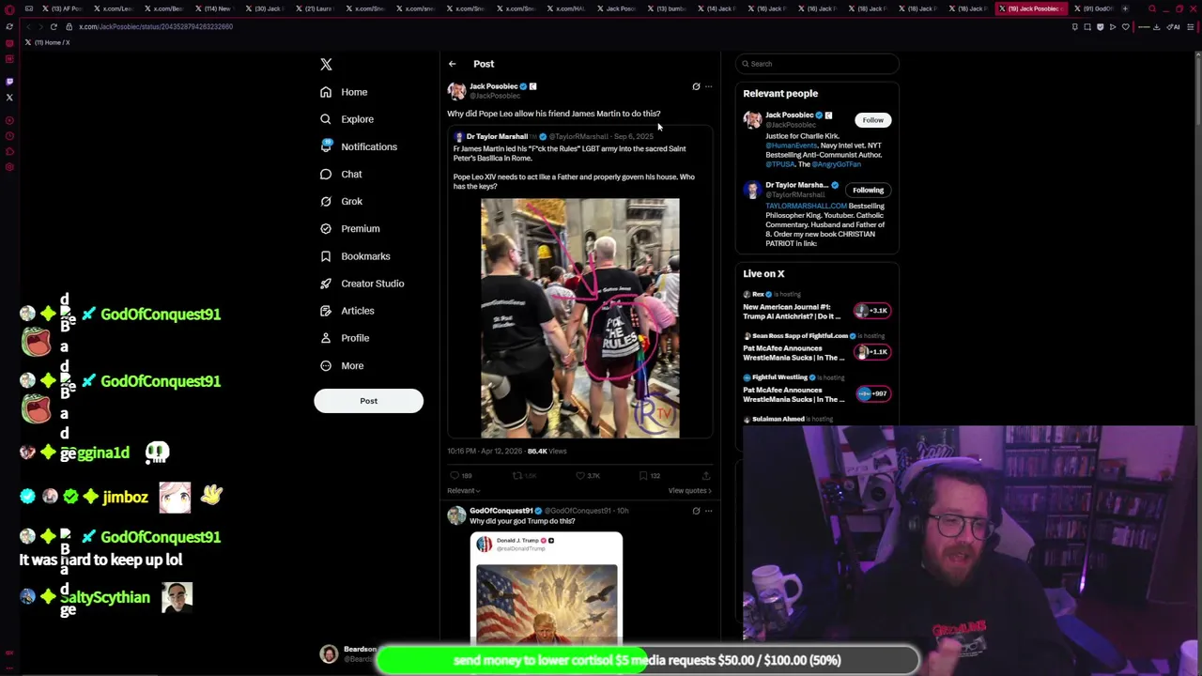This screenshot has width=1202, height=676.
Task: Click the browser address bar URL
Action: click(156, 26)
